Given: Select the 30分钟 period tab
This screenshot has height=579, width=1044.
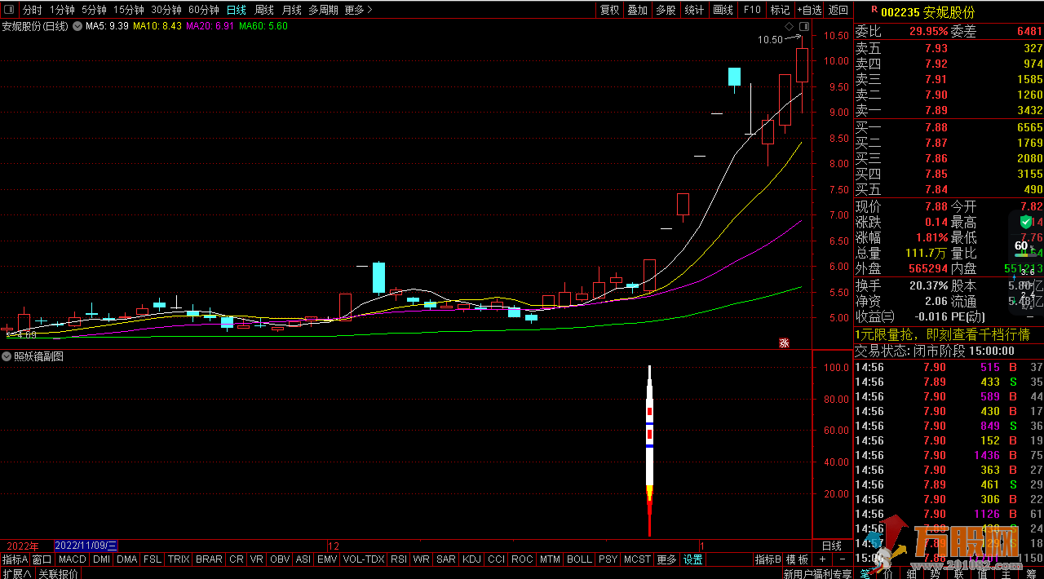Looking at the screenshot, I should point(166,10).
